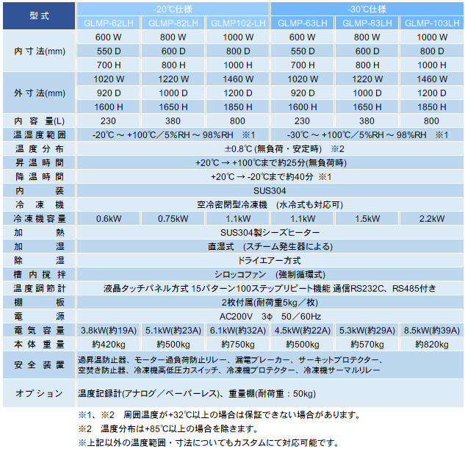Screen dimensions: 465x449
Task: Select the 安全装置 row label
Action: 39,365
